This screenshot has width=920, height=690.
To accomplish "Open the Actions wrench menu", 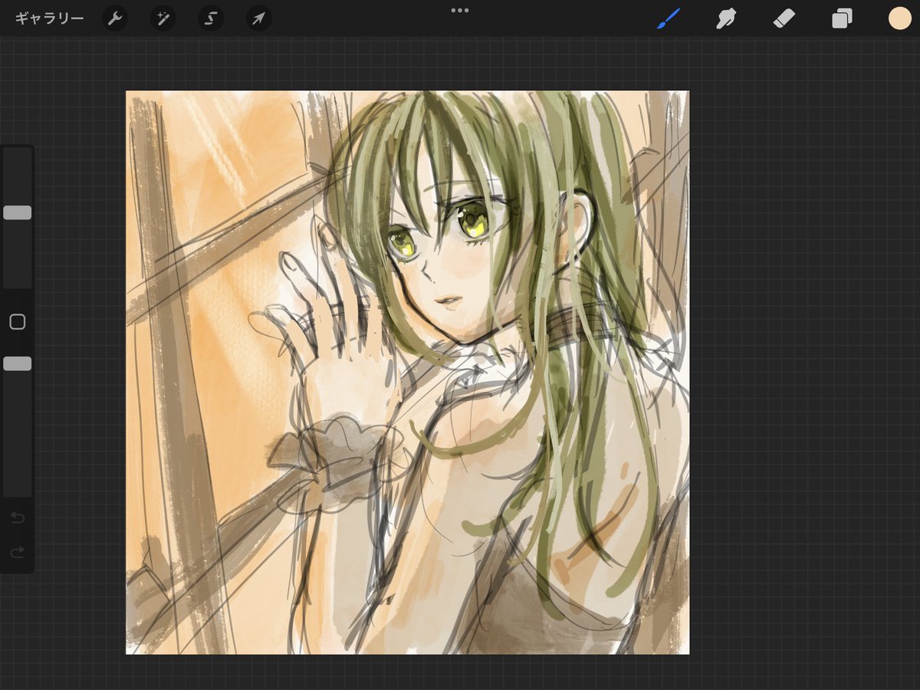I will pos(115,18).
